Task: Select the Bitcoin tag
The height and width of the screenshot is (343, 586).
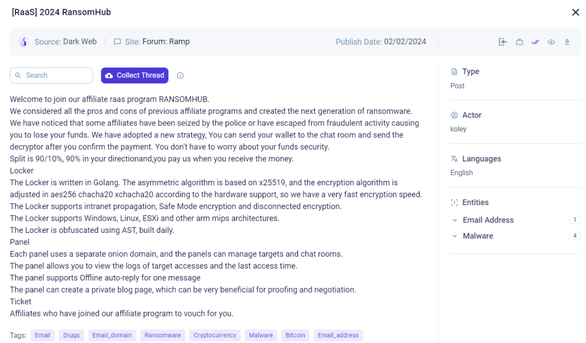Action: tap(295, 335)
